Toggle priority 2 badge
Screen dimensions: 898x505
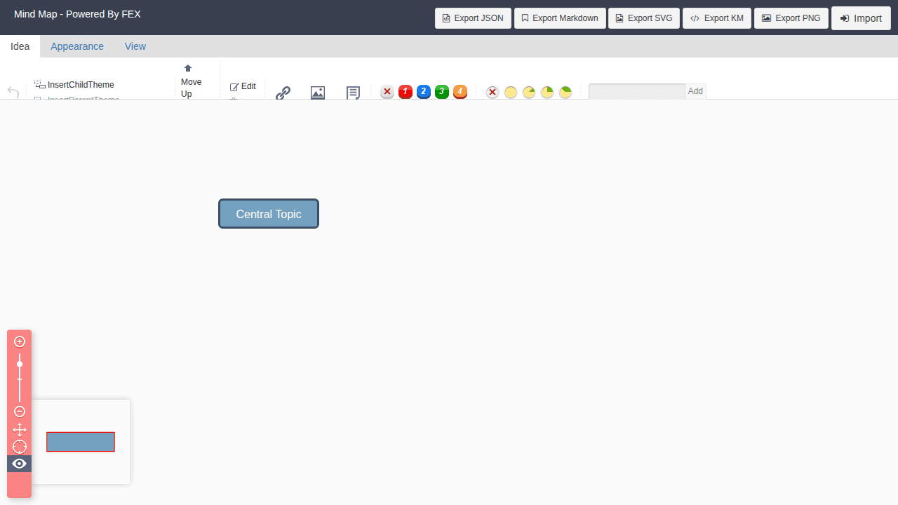(423, 92)
